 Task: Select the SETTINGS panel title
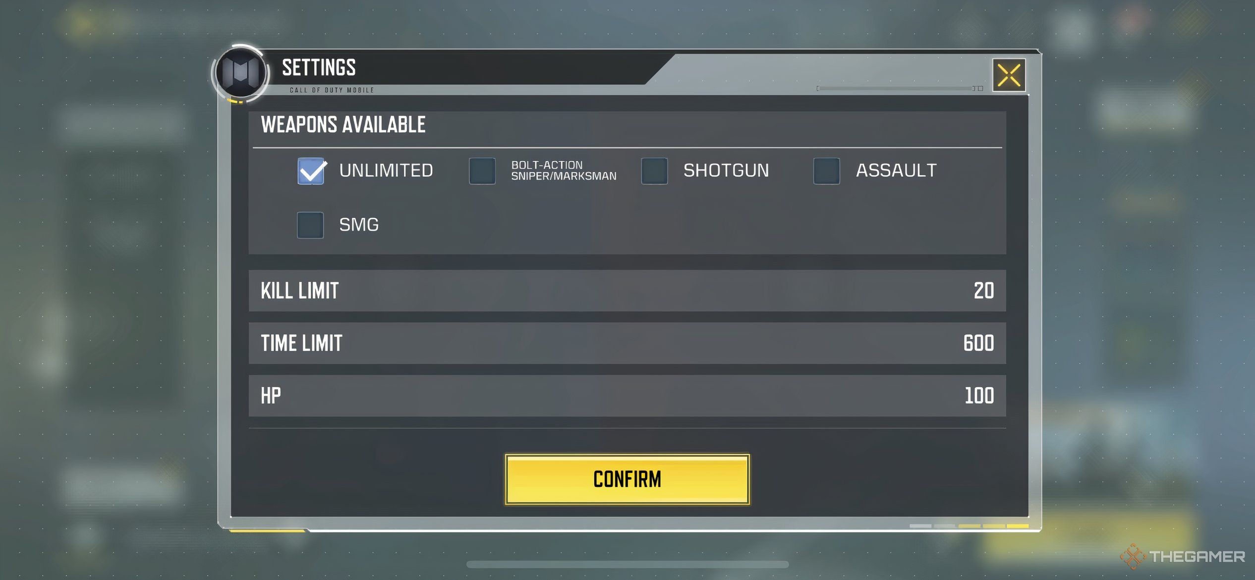coord(320,67)
